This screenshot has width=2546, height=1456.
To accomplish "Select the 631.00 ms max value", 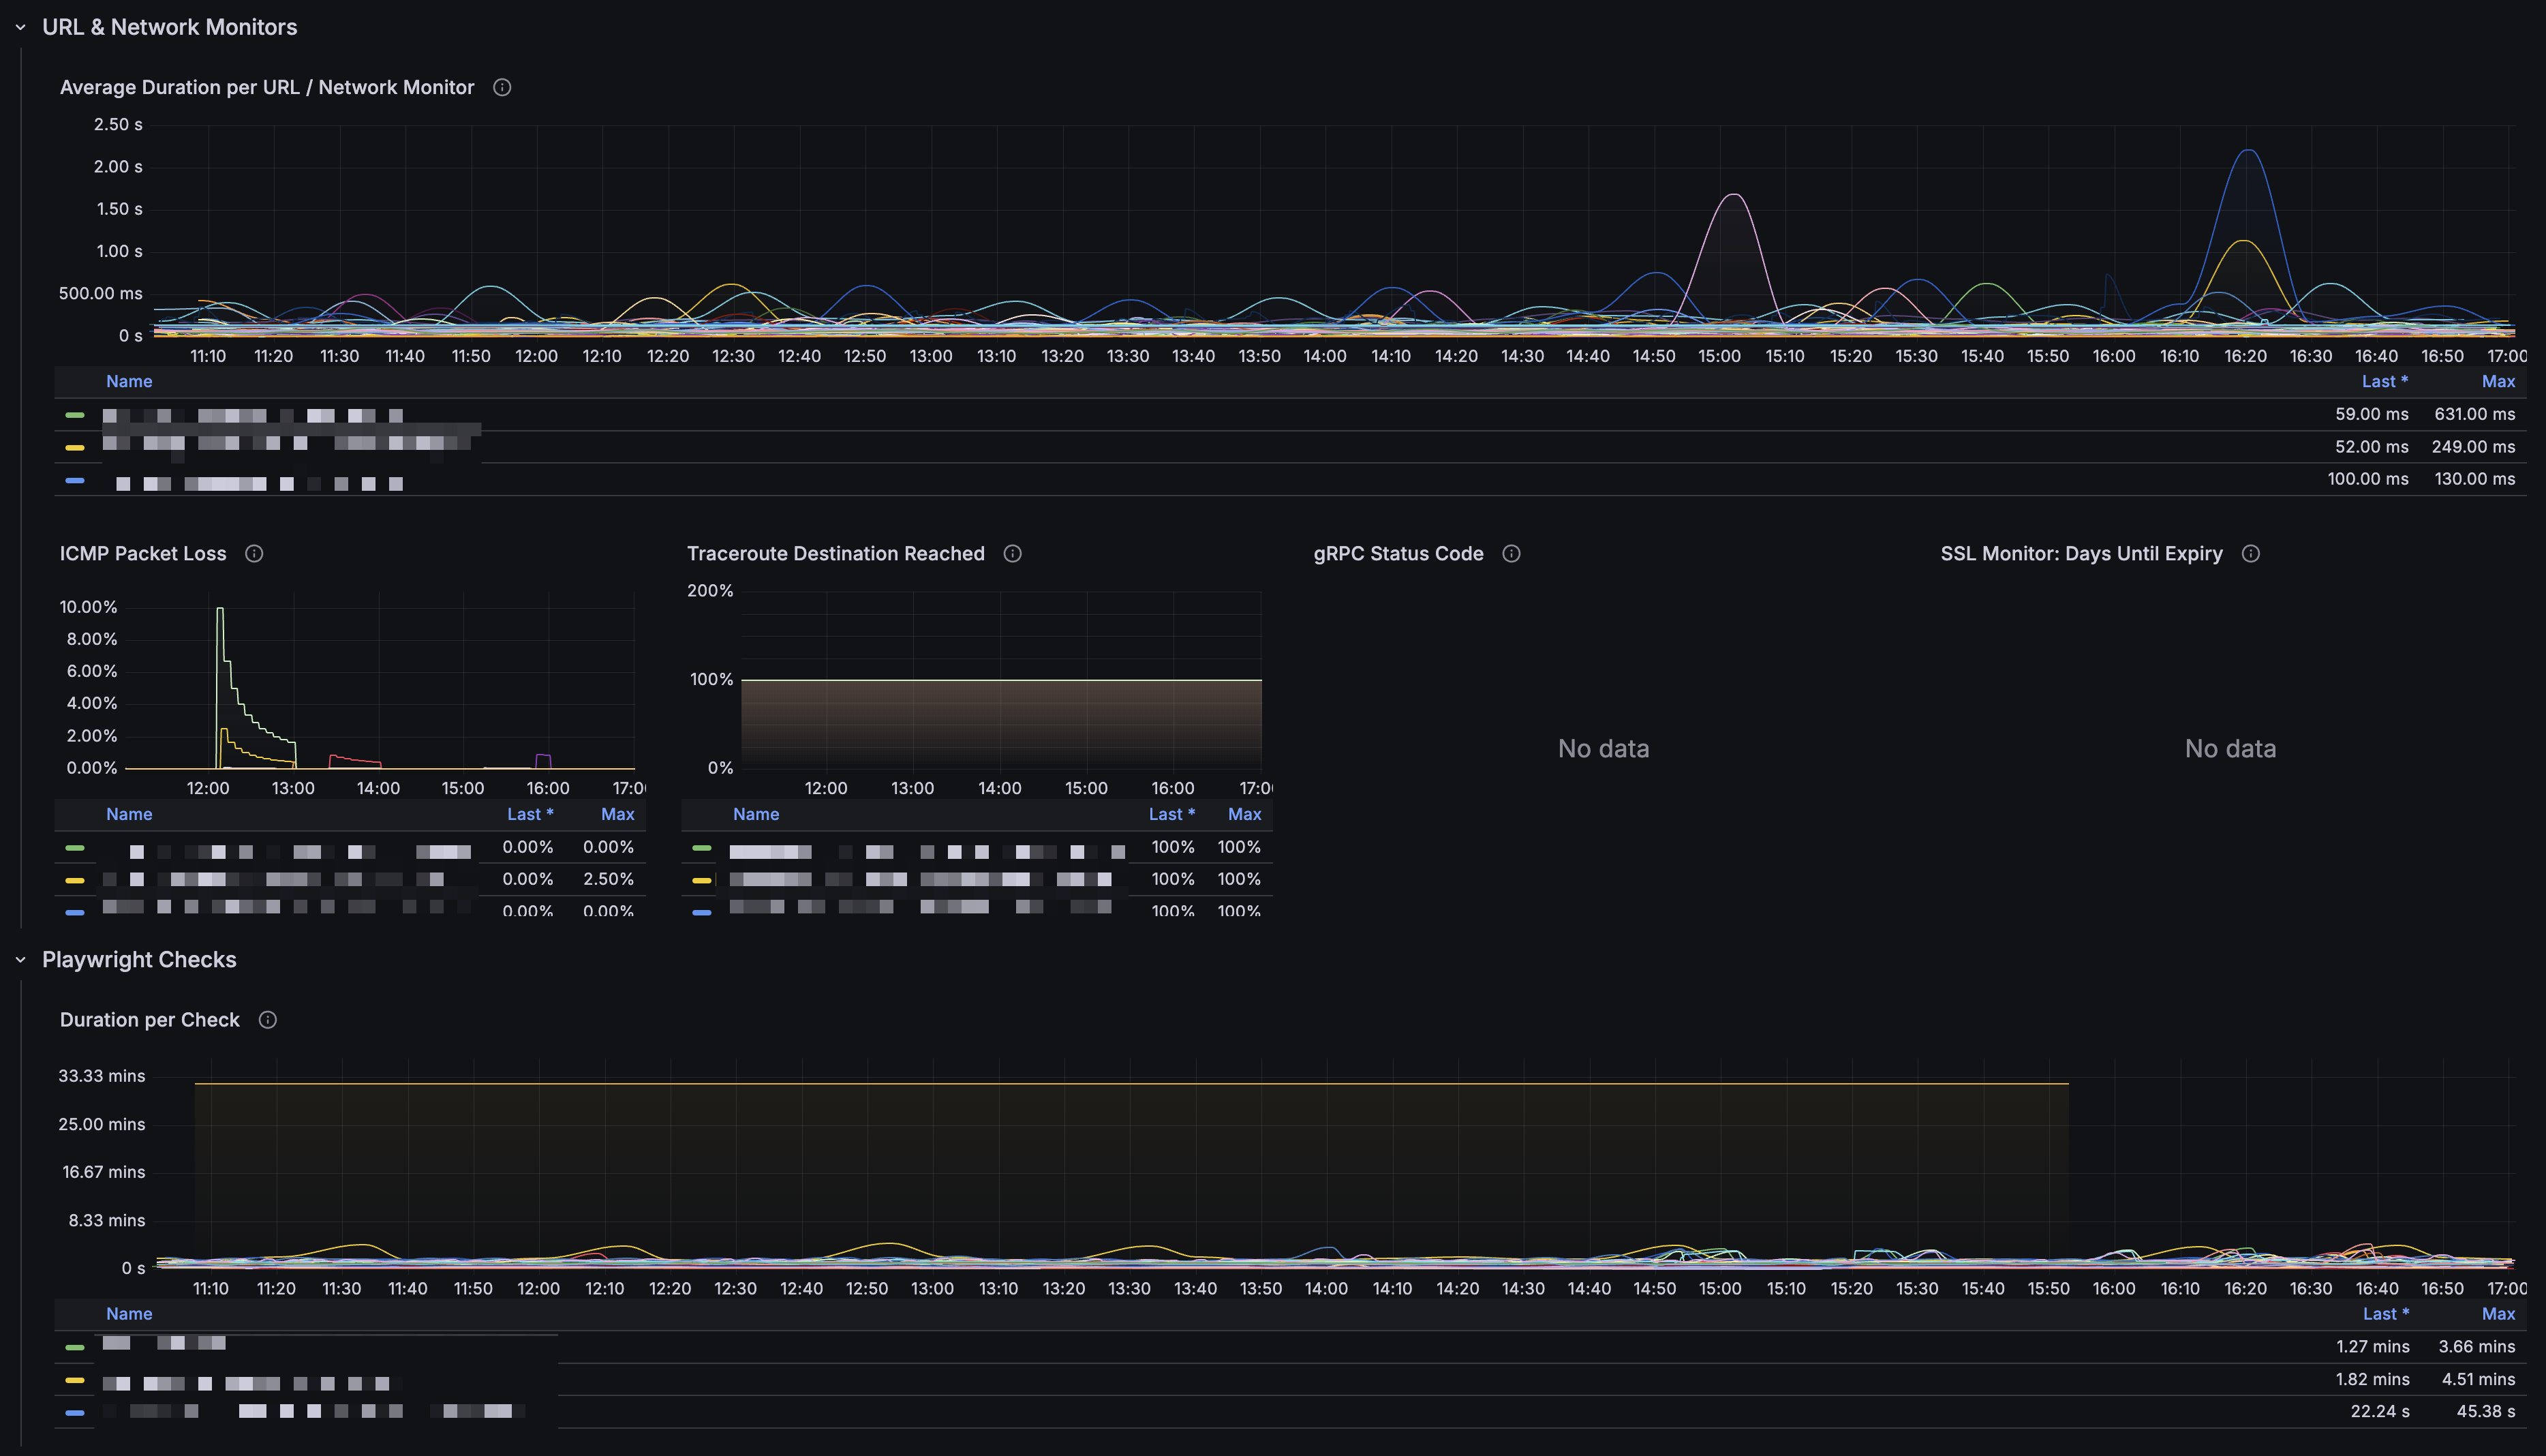I will 2474,414.
